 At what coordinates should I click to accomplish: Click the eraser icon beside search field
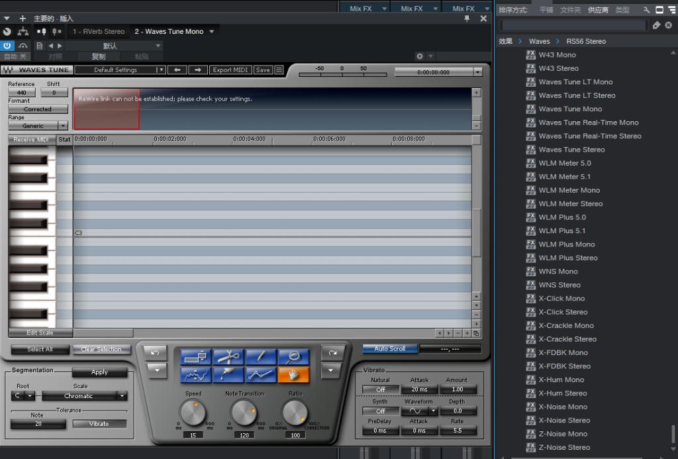656,25
